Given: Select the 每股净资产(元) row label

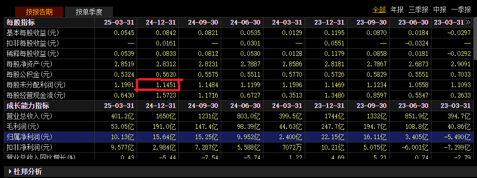Looking at the screenshot, I should coord(29,64).
